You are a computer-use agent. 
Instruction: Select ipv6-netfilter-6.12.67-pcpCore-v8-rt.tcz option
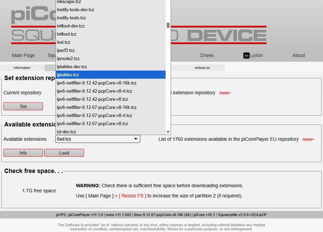click(x=111, y=116)
